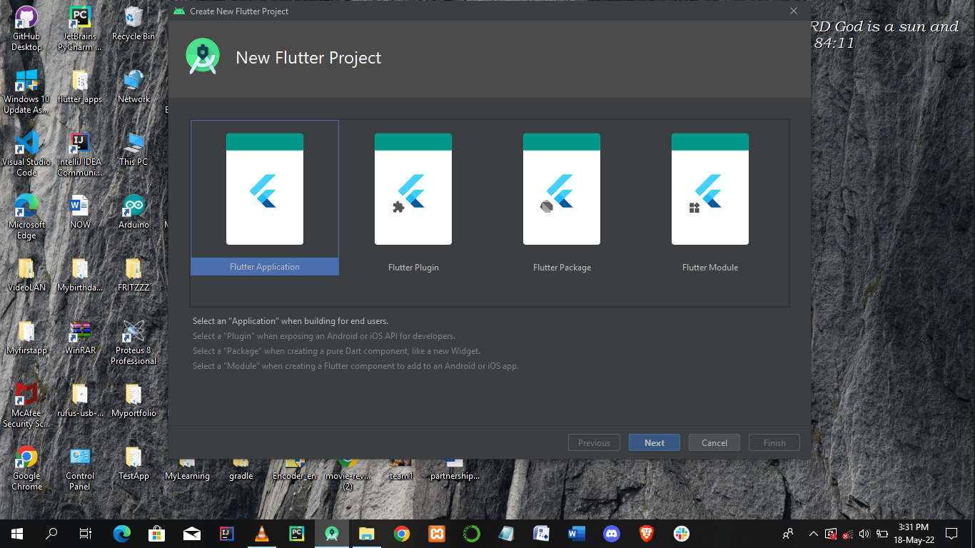Open Microsoft Edge from the taskbar
Viewport: 975px width, 548px height.
tap(122, 533)
